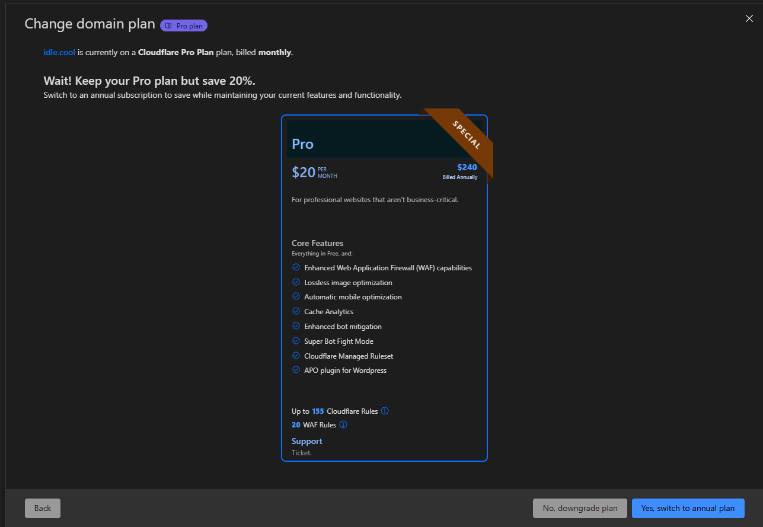Click the SPECIAL ribbon on Pro card
The height and width of the screenshot is (527, 763).
coord(467,135)
